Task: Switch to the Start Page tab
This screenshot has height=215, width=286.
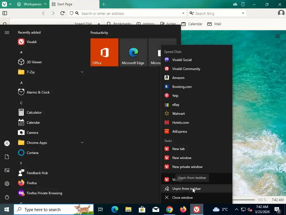Action: [x=74, y=4]
